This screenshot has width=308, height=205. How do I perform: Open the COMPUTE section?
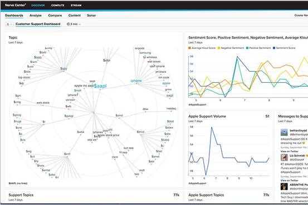pyautogui.click(x=57, y=6)
